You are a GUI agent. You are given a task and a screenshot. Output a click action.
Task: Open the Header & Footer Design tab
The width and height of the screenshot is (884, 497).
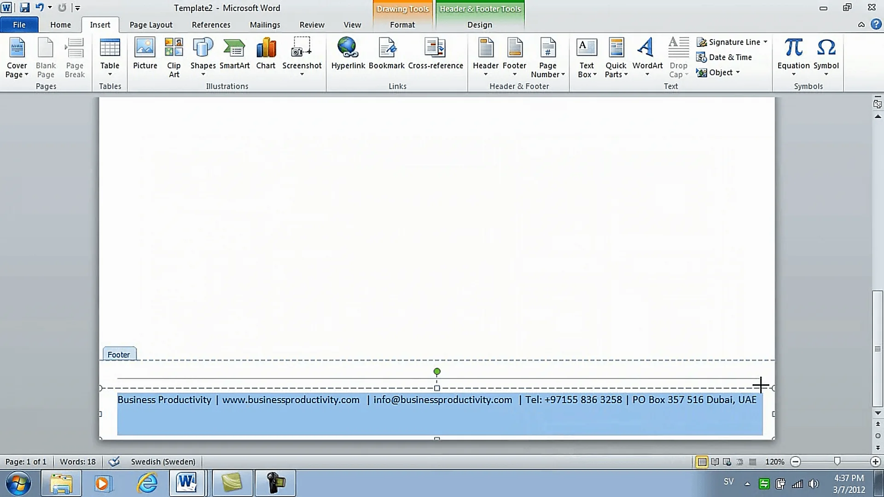click(479, 25)
